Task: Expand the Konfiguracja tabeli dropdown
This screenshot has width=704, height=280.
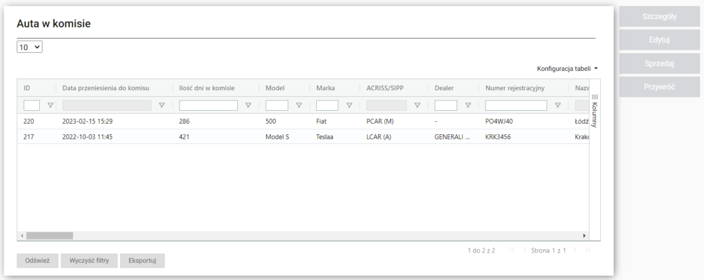Action: pyautogui.click(x=567, y=69)
